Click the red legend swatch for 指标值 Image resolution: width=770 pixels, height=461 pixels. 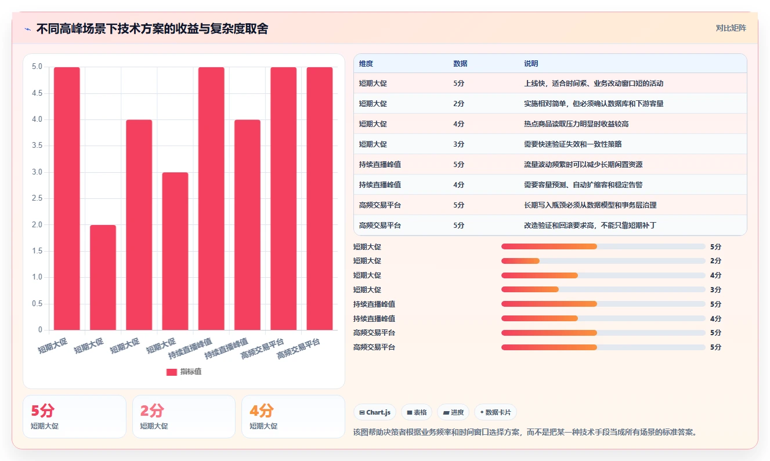[171, 372]
